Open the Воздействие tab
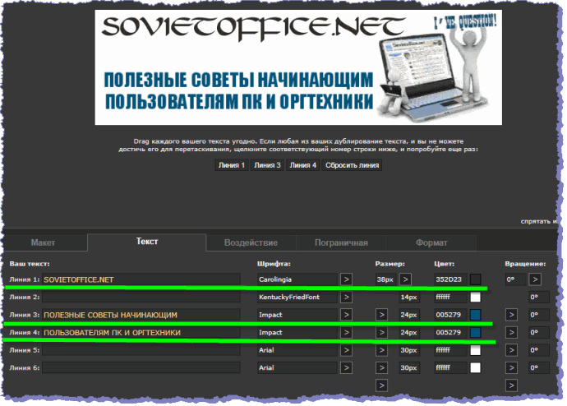This screenshot has height=406, width=567. click(251, 242)
